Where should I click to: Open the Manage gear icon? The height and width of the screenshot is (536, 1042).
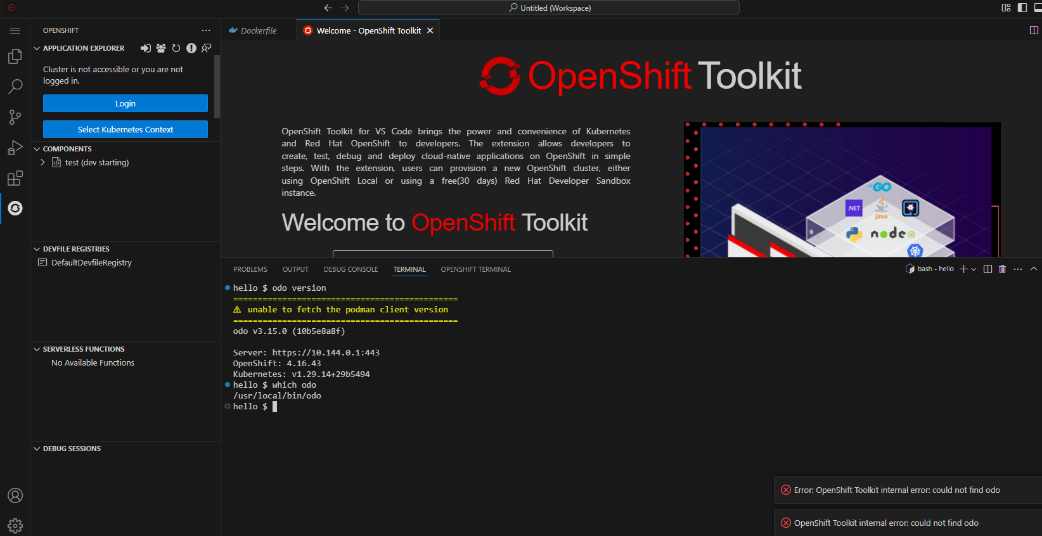pos(15,525)
